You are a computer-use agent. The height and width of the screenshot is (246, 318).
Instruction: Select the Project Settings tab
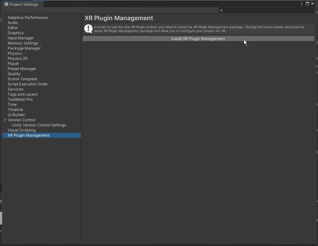tap(23, 4)
